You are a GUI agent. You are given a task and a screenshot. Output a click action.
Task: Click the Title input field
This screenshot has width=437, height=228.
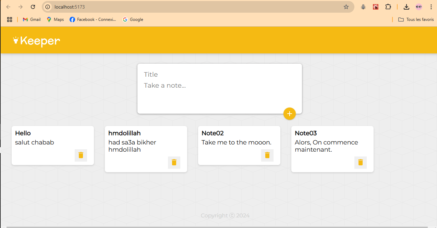click(219, 75)
